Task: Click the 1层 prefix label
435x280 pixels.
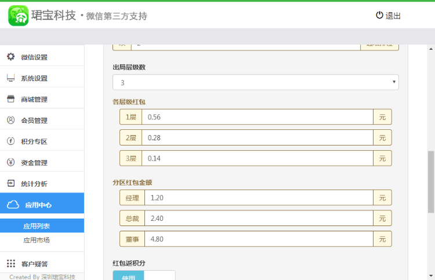Action: (131, 117)
